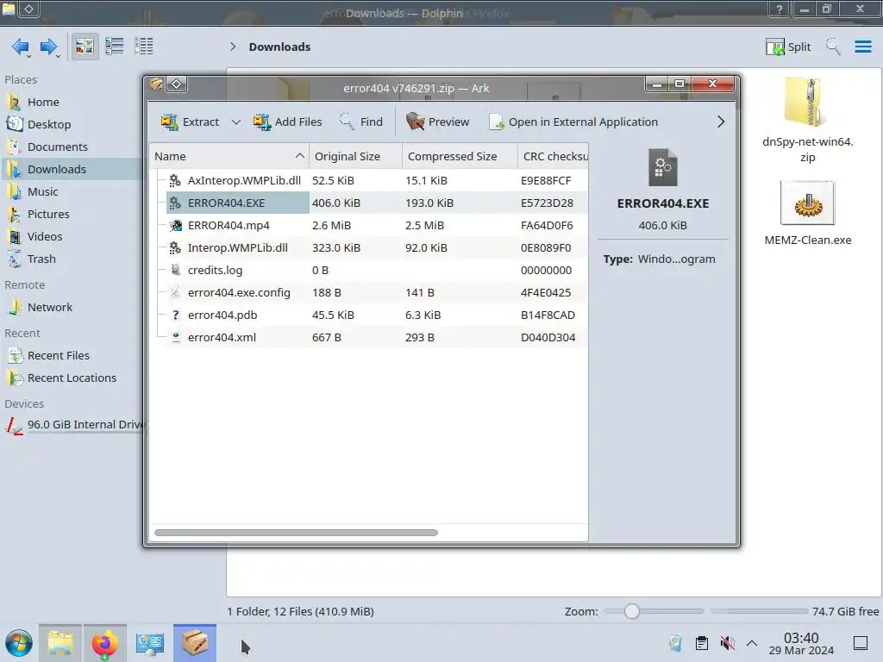
Task: Sort by the Name column header
Action: coord(229,157)
